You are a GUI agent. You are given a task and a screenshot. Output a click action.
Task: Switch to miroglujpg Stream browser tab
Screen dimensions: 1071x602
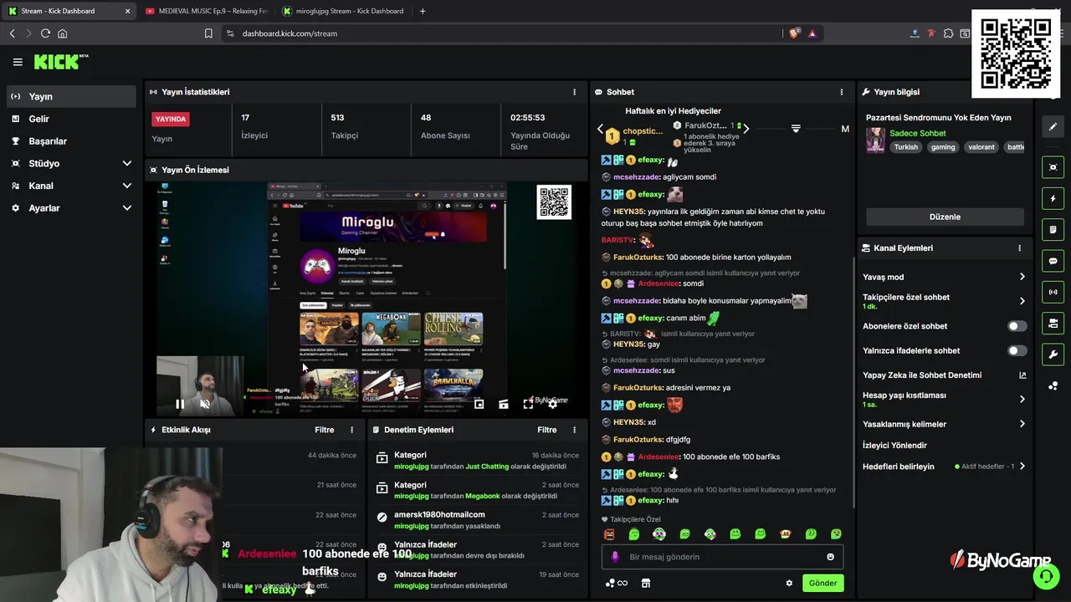pyautogui.click(x=344, y=11)
